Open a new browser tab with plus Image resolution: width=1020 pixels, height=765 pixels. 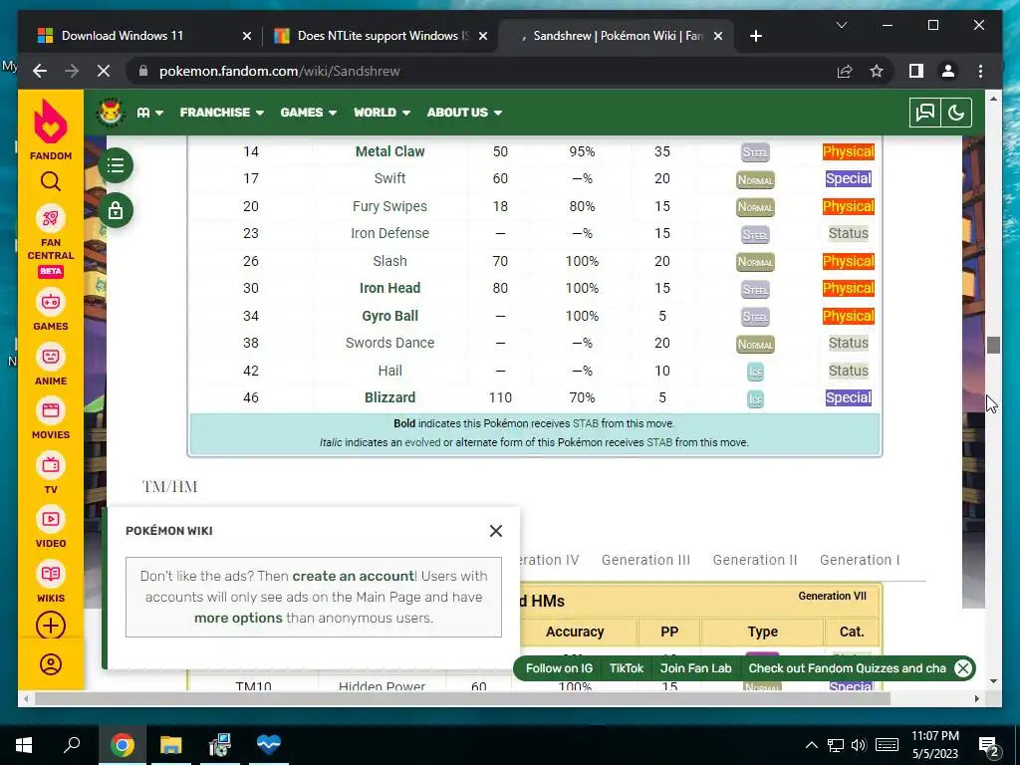tap(755, 36)
